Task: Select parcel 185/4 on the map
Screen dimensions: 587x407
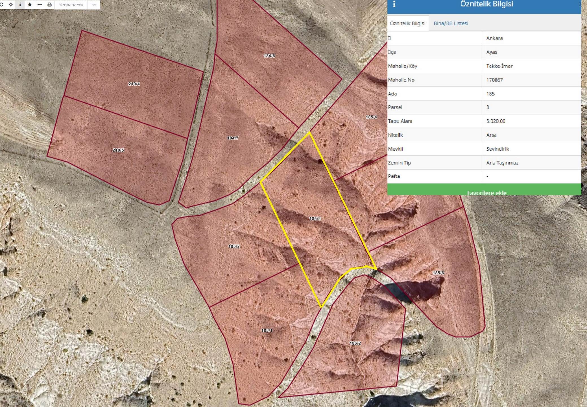Action: pyautogui.click(x=371, y=117)
